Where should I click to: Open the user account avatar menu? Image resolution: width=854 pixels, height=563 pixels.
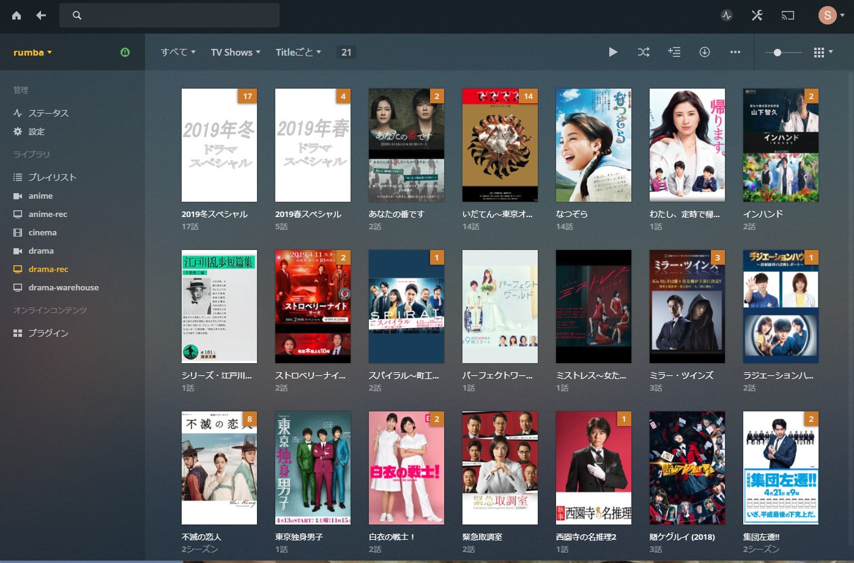[831, 15]
